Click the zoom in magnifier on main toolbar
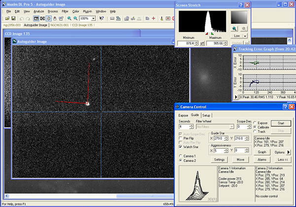Screen dimensions: 296x207 (69, 18)
